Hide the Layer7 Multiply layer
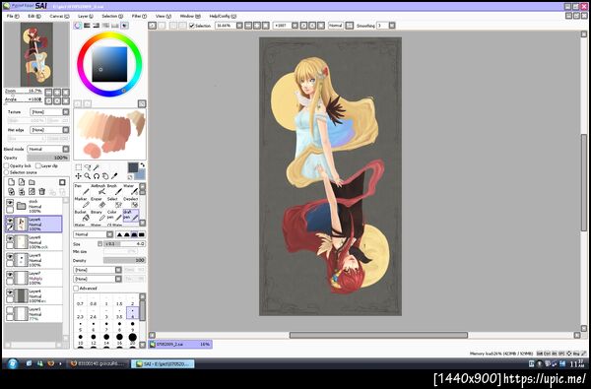 pyautogui.click(x=10, y=275)
